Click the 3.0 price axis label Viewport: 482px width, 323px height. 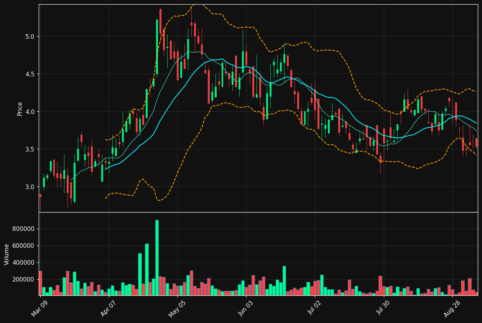[x=30, y=187]
